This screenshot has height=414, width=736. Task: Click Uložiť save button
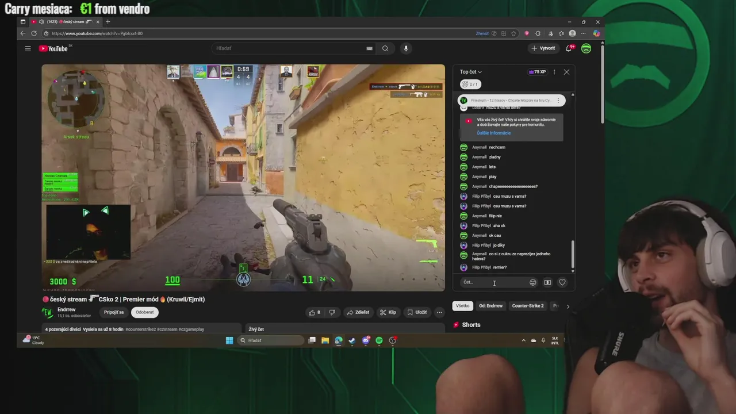[417, 312]
